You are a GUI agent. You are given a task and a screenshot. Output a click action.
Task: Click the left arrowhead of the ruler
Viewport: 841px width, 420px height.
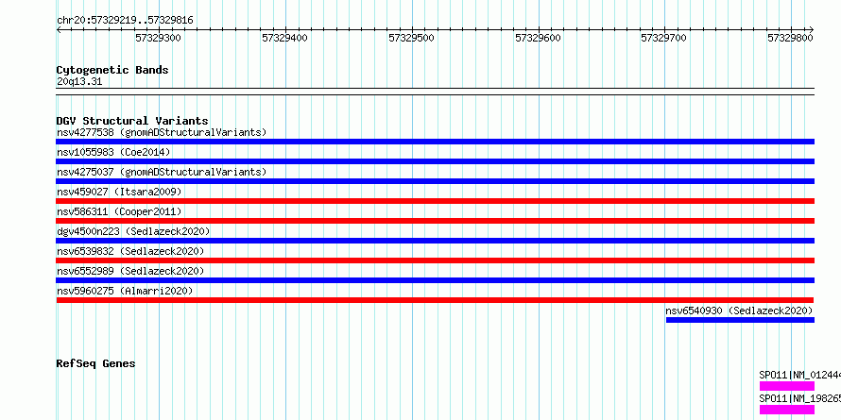[59, 29]
